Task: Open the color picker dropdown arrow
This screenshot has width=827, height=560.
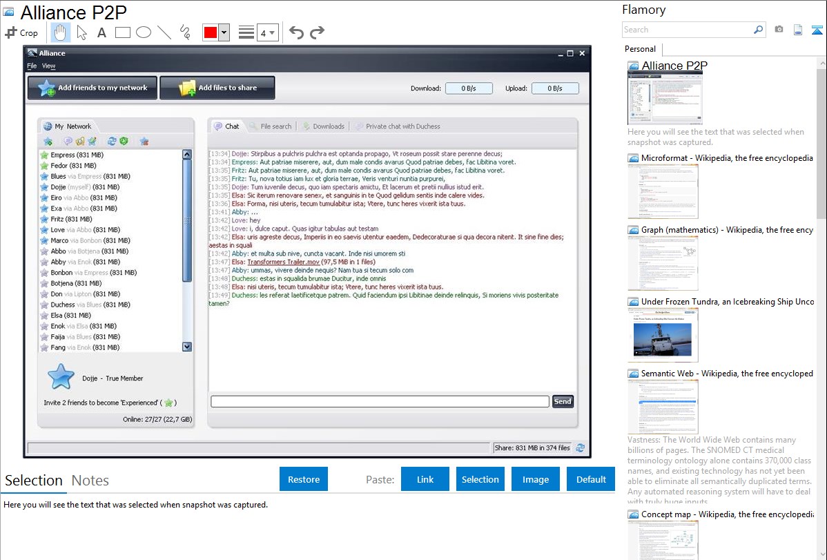Action: 224,32
